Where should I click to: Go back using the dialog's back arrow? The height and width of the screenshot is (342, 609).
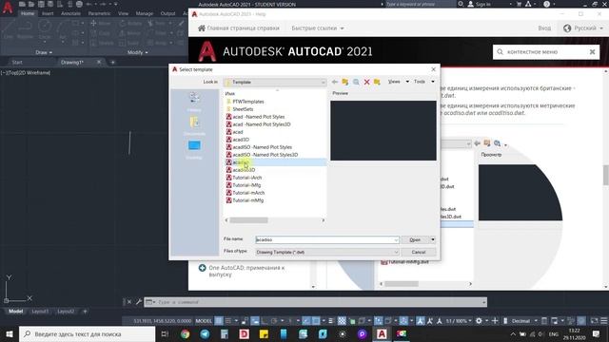[334, 82]
